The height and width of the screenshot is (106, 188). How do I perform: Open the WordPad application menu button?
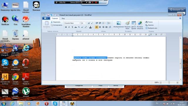(x=46, y=18)
